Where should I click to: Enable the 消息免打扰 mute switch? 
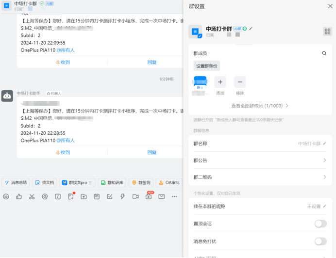pos(320,241)
